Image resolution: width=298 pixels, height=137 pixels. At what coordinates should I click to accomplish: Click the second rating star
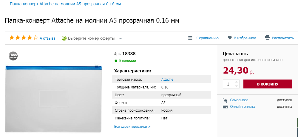coord(18,38)
